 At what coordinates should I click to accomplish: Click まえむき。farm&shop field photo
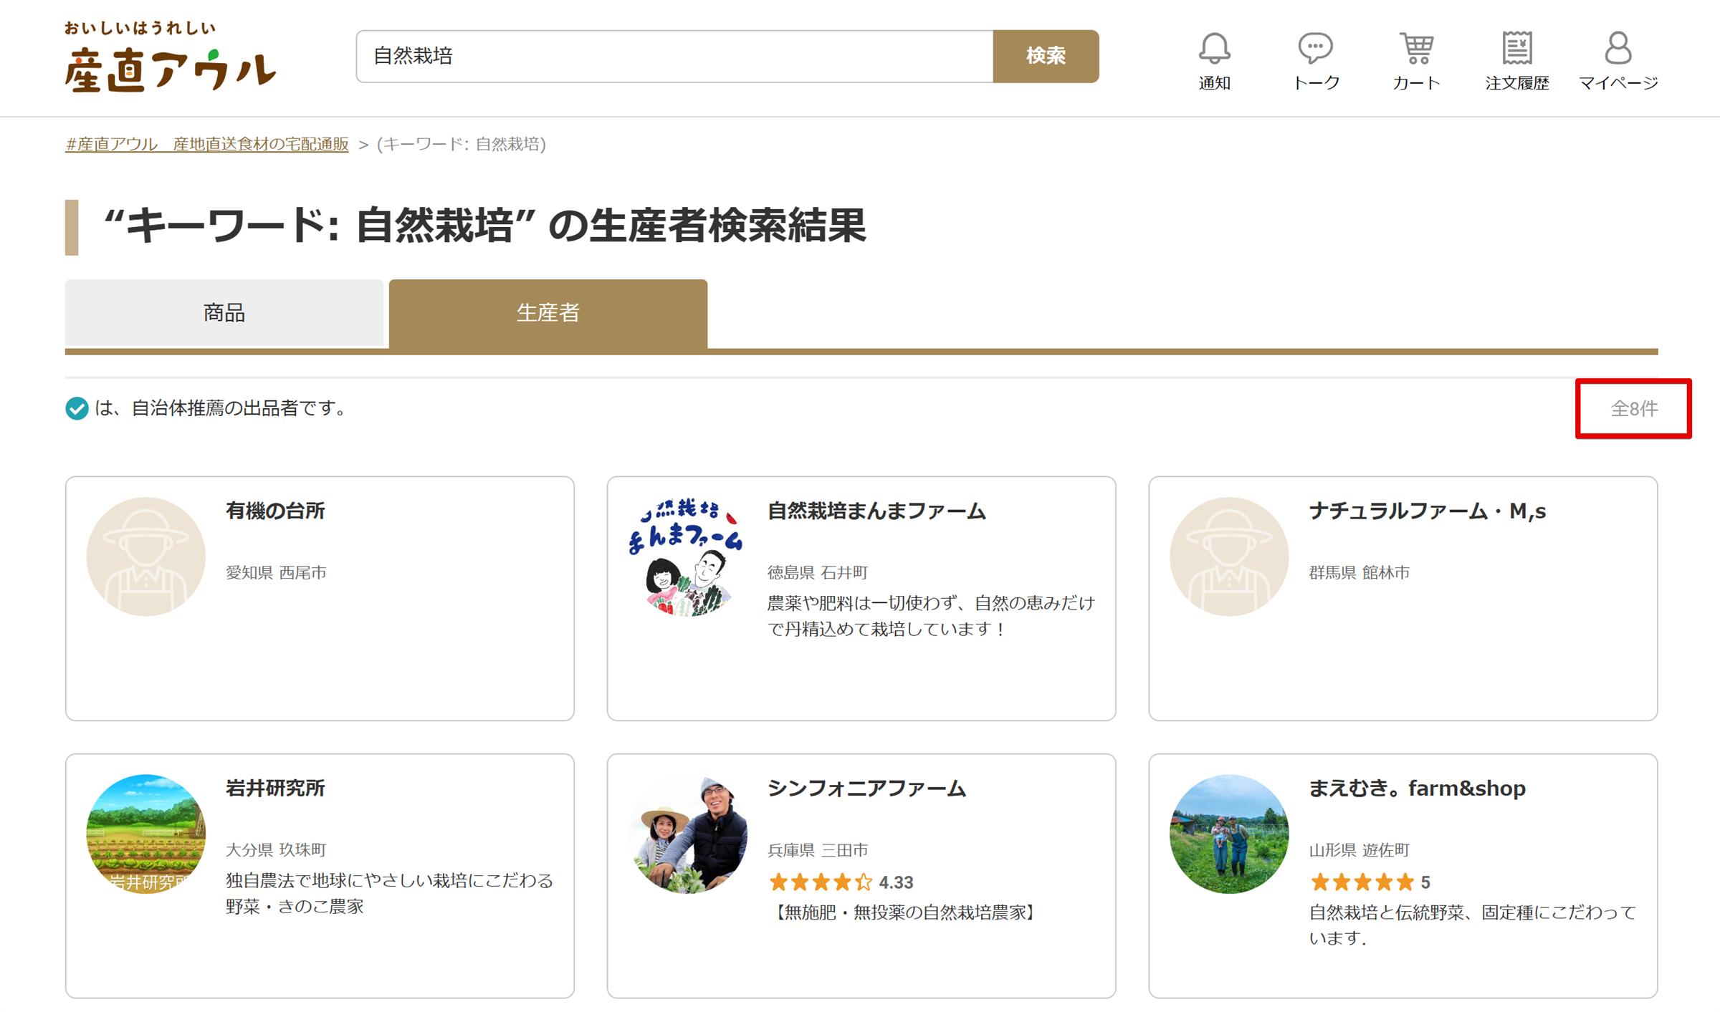[x=1229, y=834]
